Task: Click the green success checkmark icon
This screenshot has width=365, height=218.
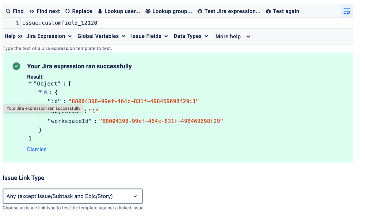Action: click(16, 66)
